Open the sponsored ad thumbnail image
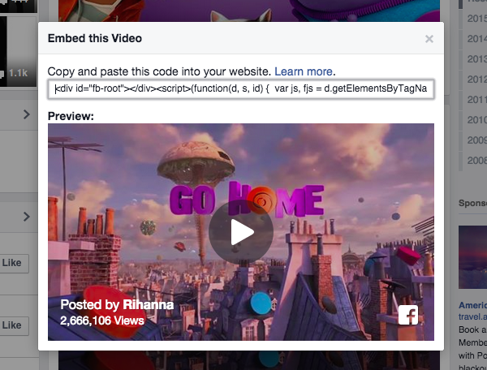487x370 pixels. pyautogui.click(x=472, y=257)
